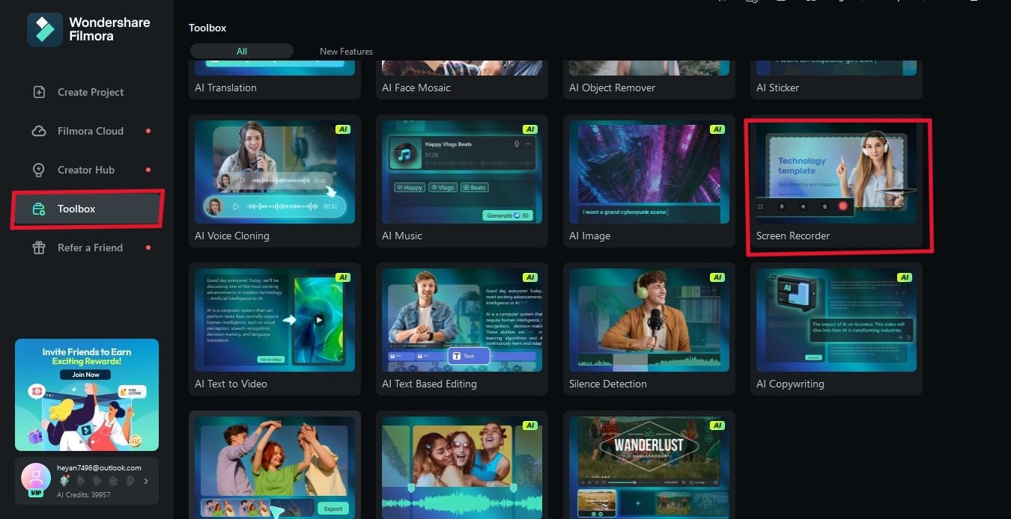Image resolution: width=1011 pixels, height=519 pixels.
Task: Click the green VIP badge
Action: click(x=35, y=494)
